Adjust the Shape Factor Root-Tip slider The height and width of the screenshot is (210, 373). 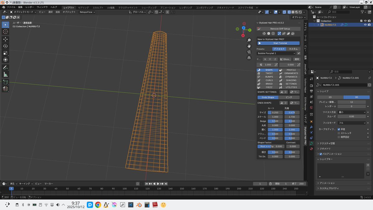(x=271, y=146)
